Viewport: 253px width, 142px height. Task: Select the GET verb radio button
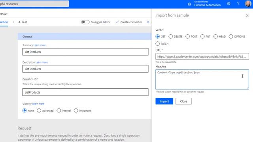point(158,37)
